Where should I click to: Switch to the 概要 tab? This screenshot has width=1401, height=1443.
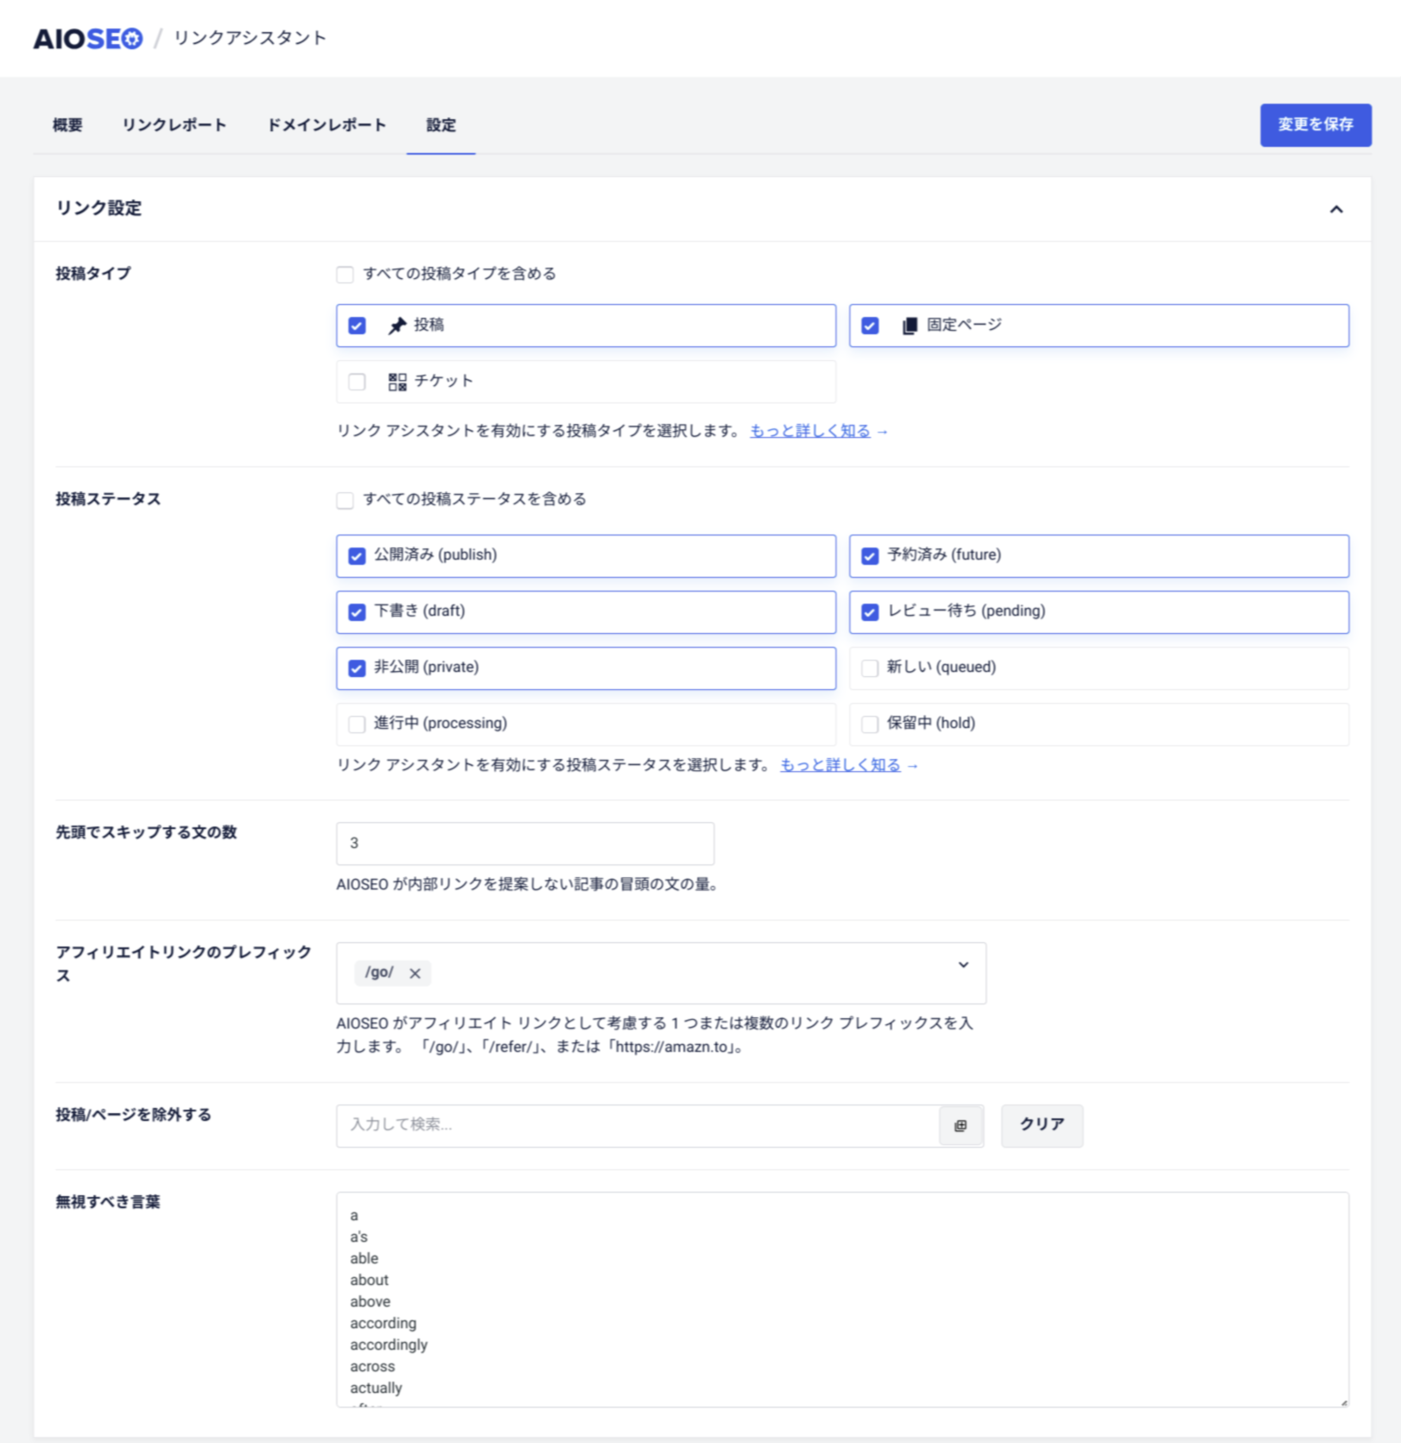67,125
